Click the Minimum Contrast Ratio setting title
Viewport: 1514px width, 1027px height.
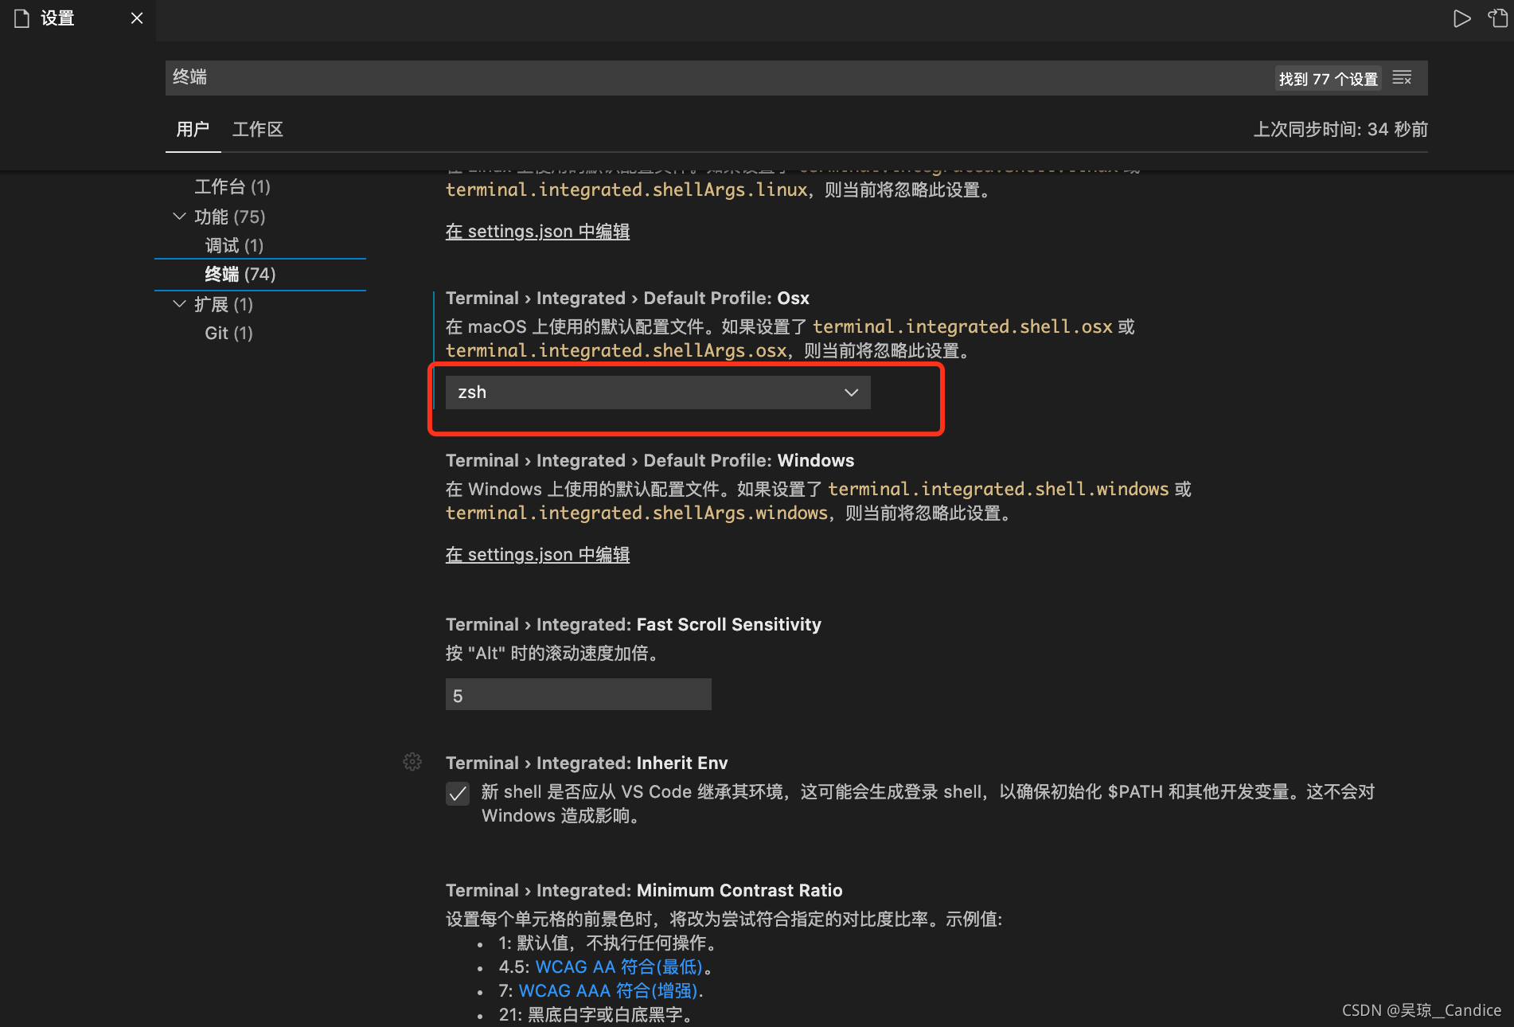[644, 891]
